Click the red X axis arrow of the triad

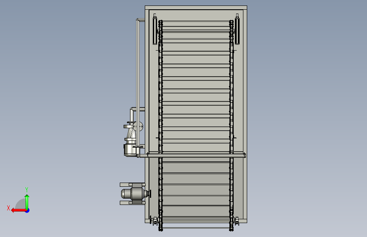coord(18,210)
